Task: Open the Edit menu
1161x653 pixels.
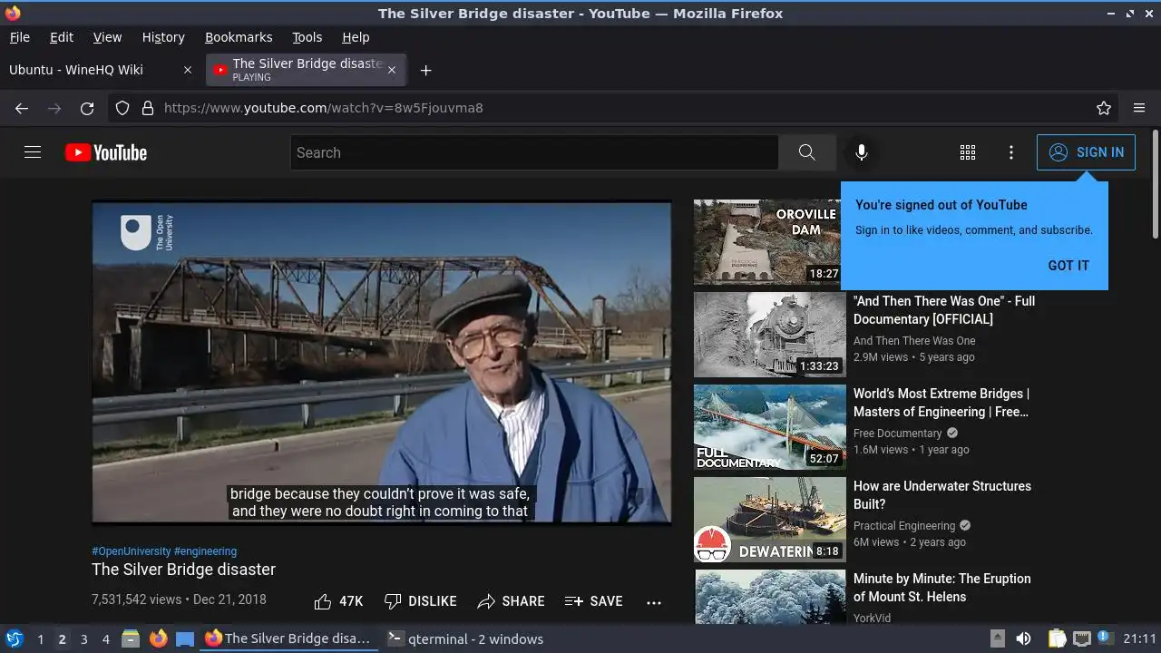Action: pos(62,37)
